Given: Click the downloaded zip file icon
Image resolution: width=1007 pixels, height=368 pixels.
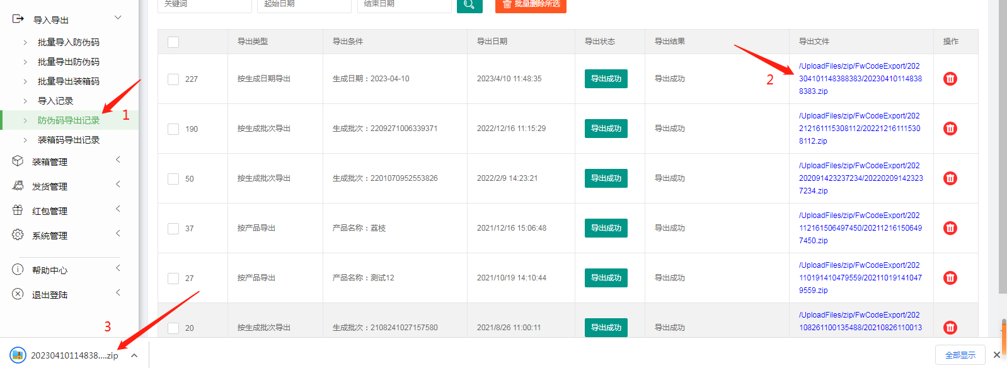Looking at the screenshot, I should (x=18, y=355).
